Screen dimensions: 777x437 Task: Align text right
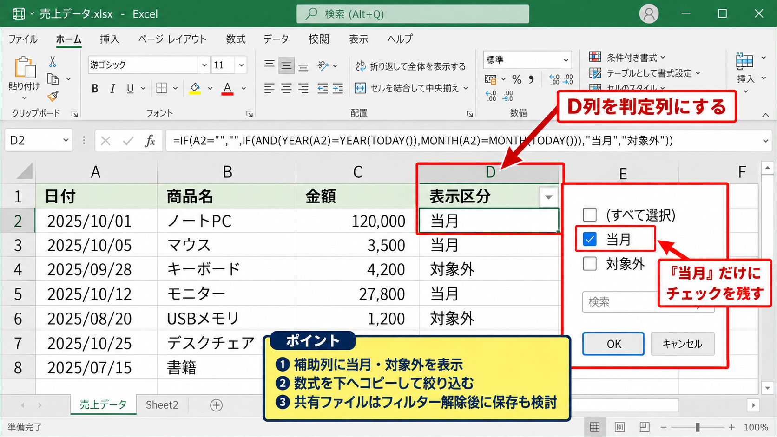(303, 88)
